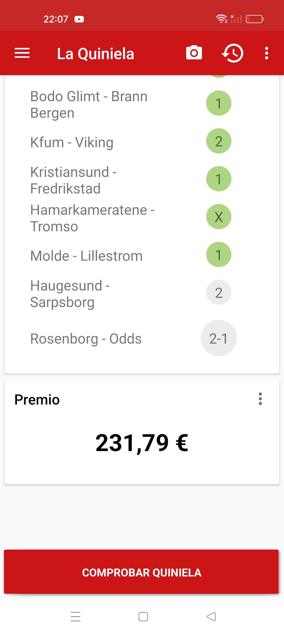The width and height of the screenshot is (284, 634).
Task: Expand the Premio card options menu
Action: tap(260, 399)
